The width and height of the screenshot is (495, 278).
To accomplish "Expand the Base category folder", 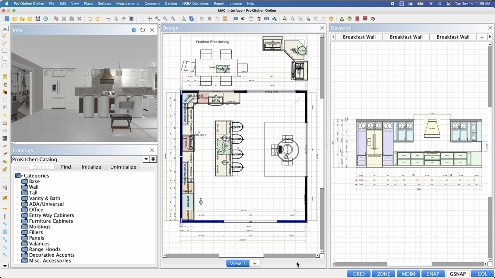I will [18, 181].
